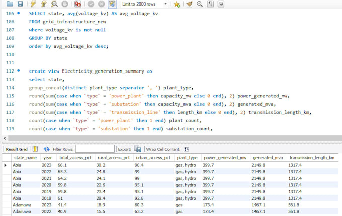Click the transmission_length_km column header
The height and width of the screenshot is (216, 342).
(x=312, y=158)
